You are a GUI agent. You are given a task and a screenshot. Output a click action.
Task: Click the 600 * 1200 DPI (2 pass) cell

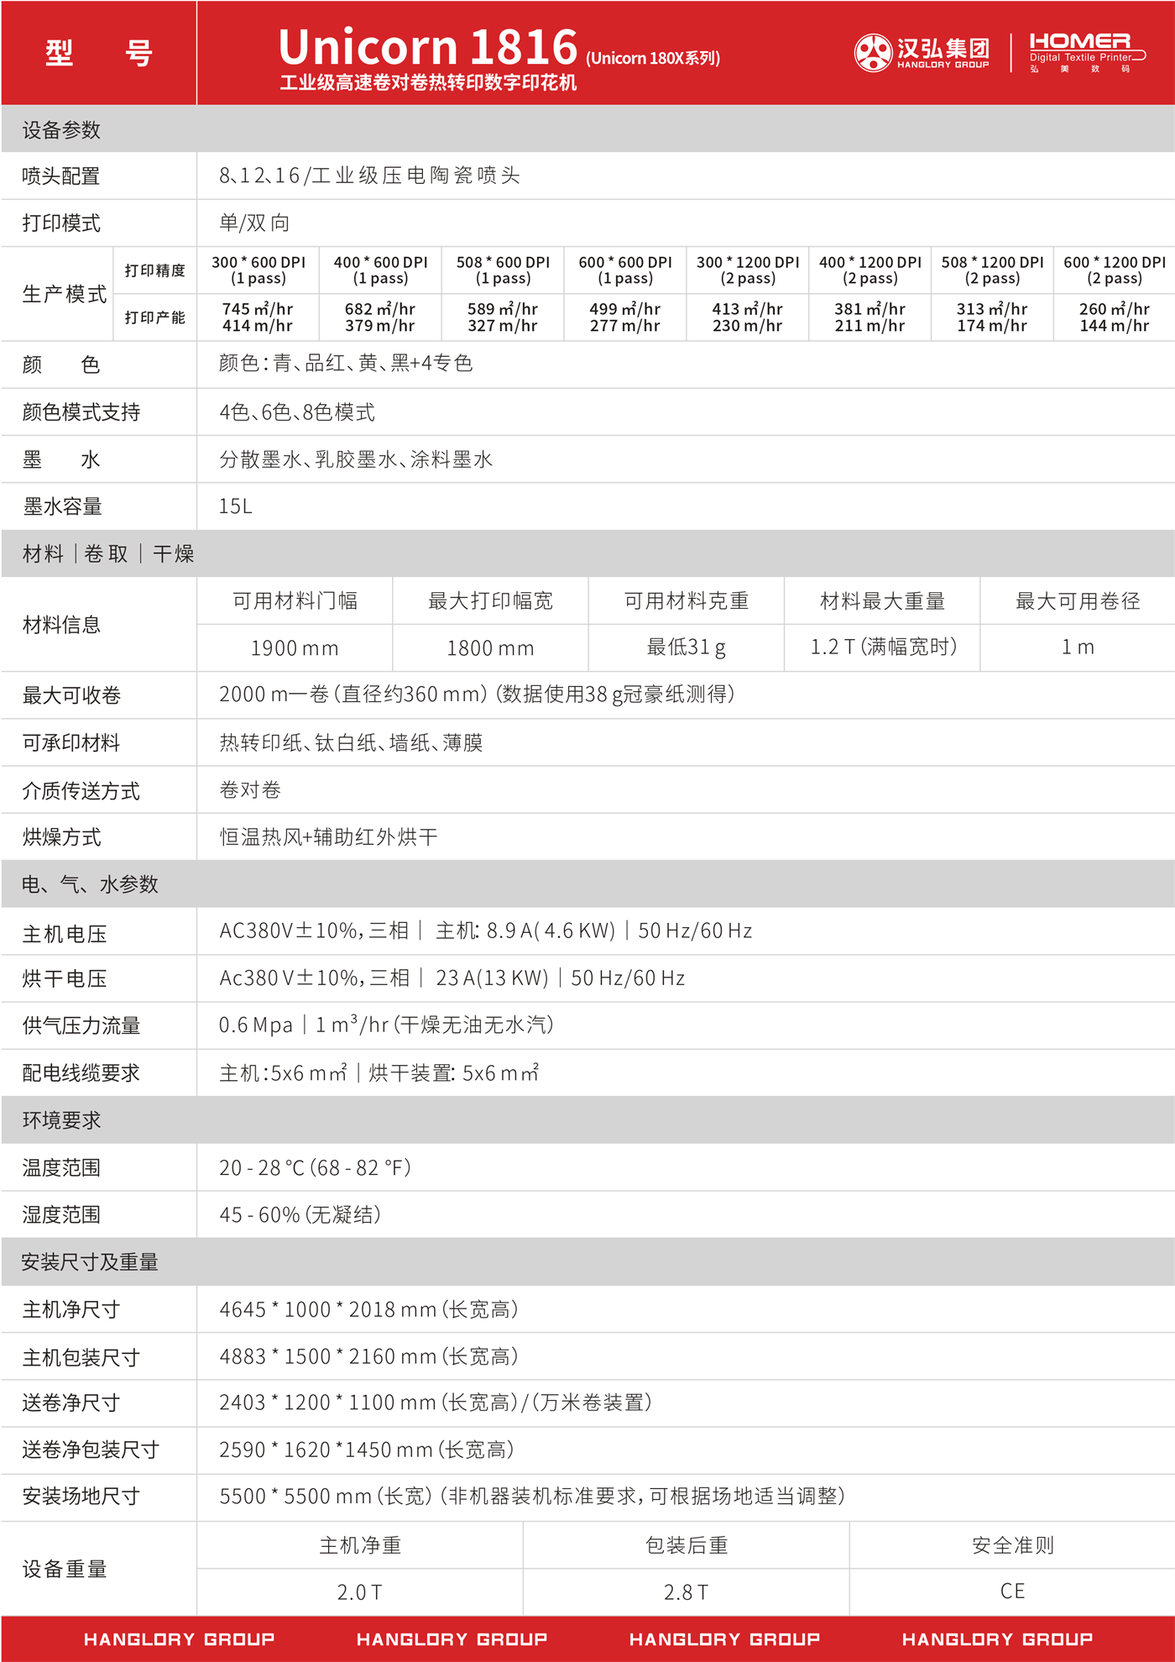1115,270
